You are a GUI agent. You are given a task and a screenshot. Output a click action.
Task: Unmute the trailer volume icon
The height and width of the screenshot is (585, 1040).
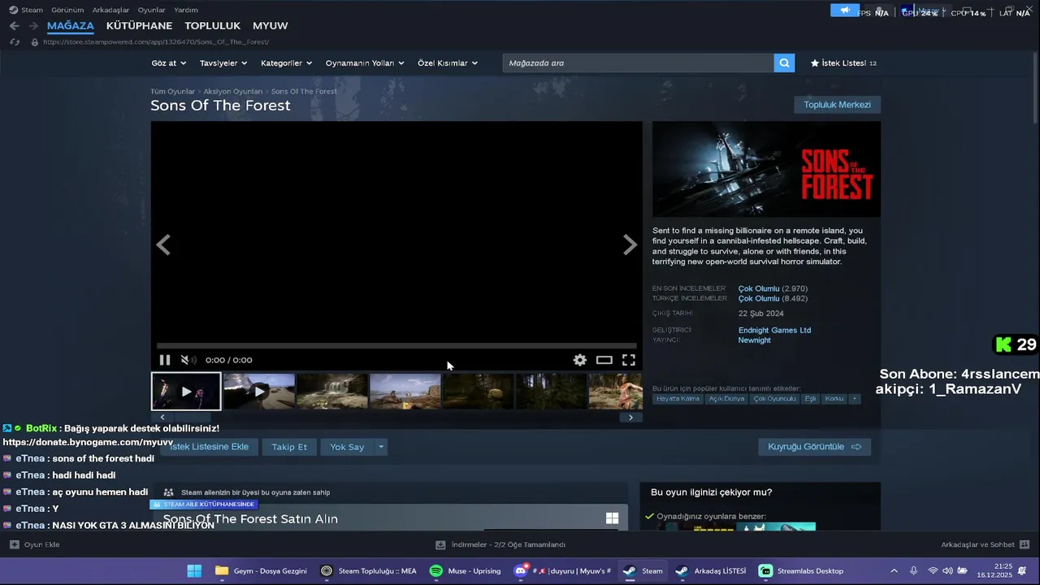[x=187, y=360]
